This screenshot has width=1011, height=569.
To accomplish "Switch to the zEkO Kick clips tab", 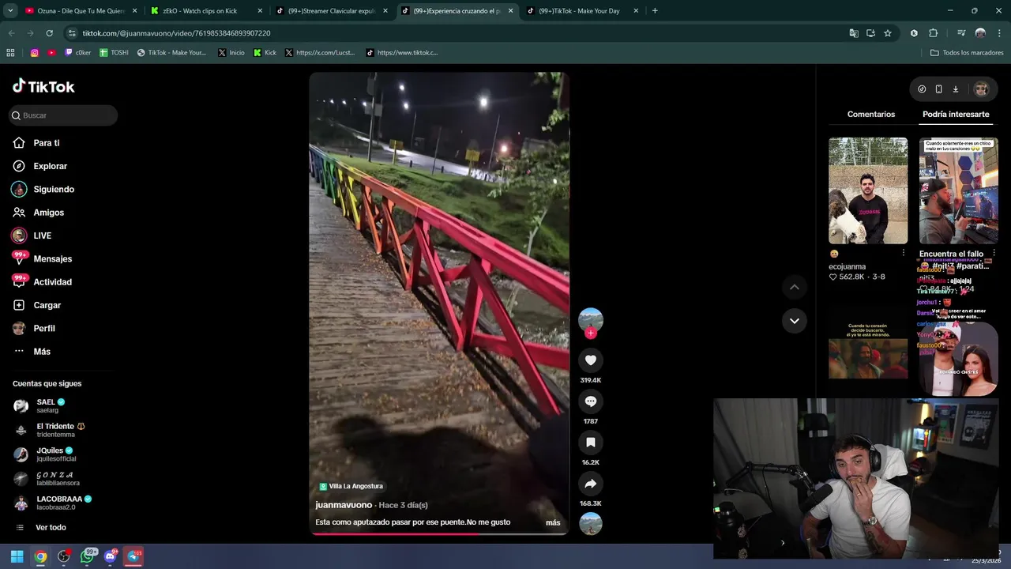I will [207, 11].
